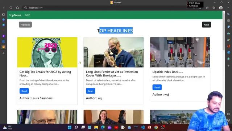Click the 'Long Lines Persist at Vet' title
Viewport: 232px width, 131px height.
click(112, 74)
